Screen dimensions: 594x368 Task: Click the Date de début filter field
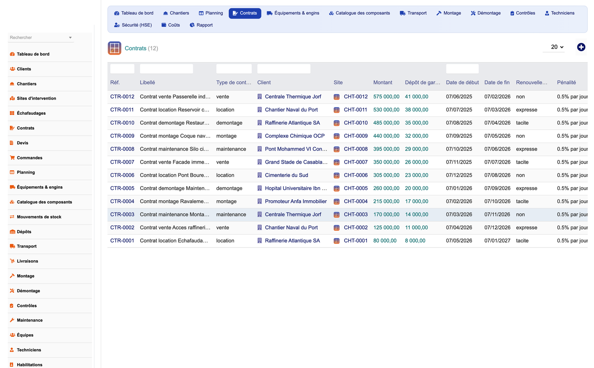point(462,69)
